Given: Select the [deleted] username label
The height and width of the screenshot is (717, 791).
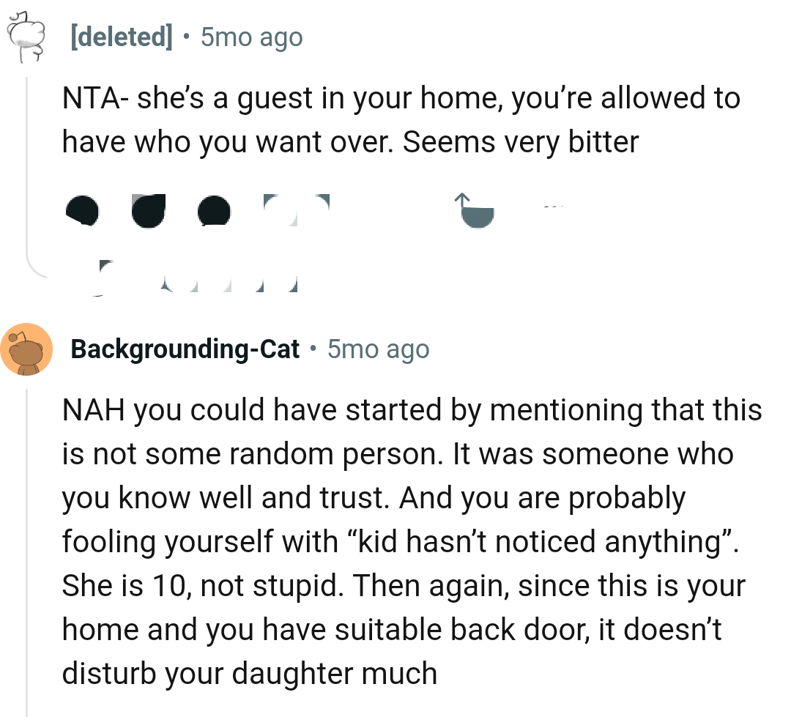Looking at the screenshot, I should [x=120, y=37].
